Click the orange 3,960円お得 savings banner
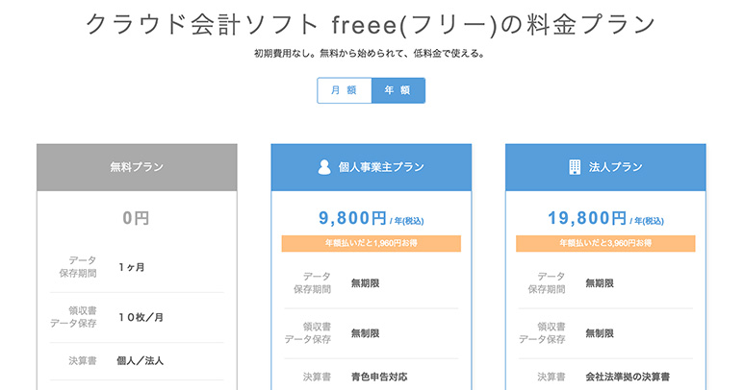Screen dimensions: 744x390 [605, 244]
